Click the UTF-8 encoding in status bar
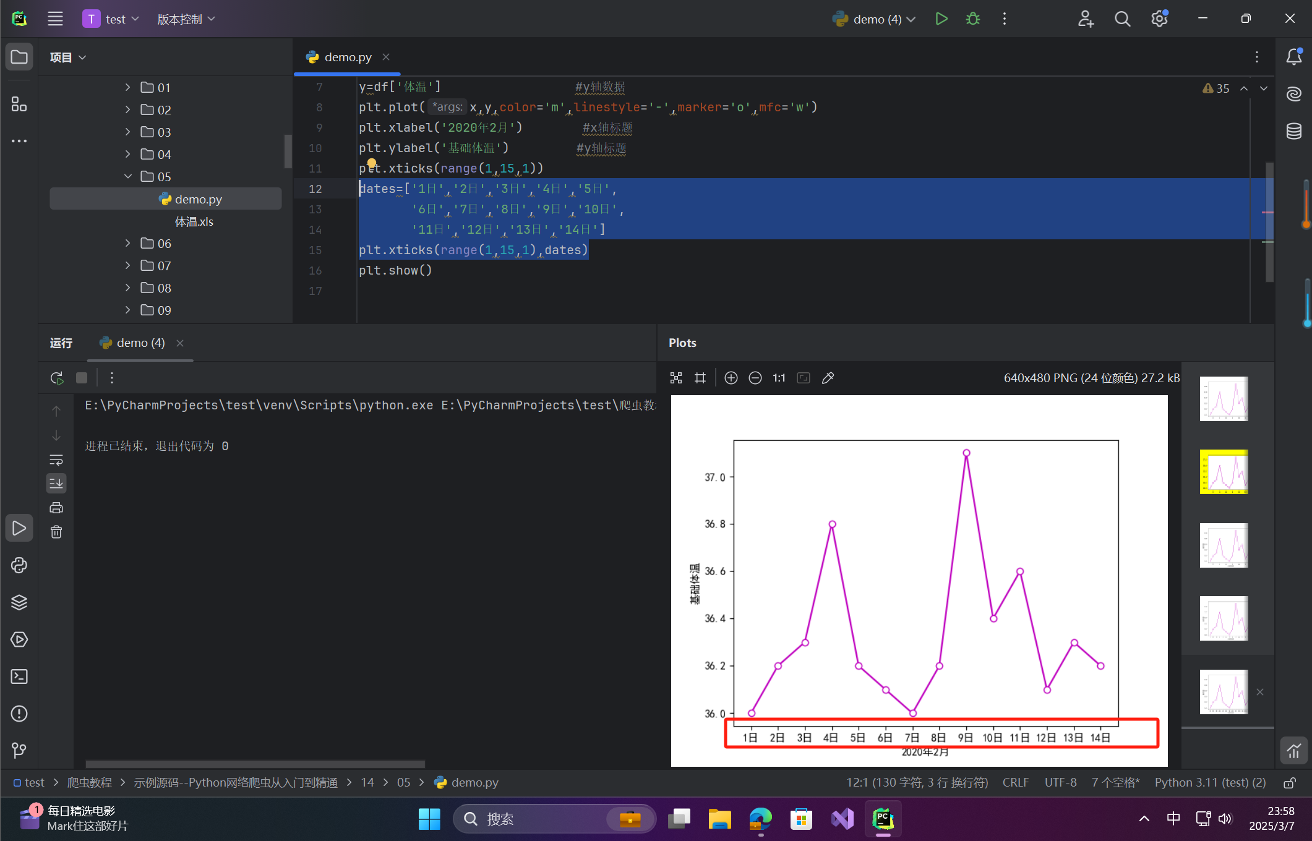Screen dimensions: 1312x841 [1060, 782]
